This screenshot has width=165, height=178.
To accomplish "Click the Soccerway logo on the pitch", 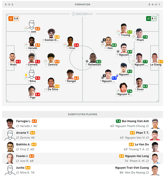I will pyautogui.click(x=82, y=14).
